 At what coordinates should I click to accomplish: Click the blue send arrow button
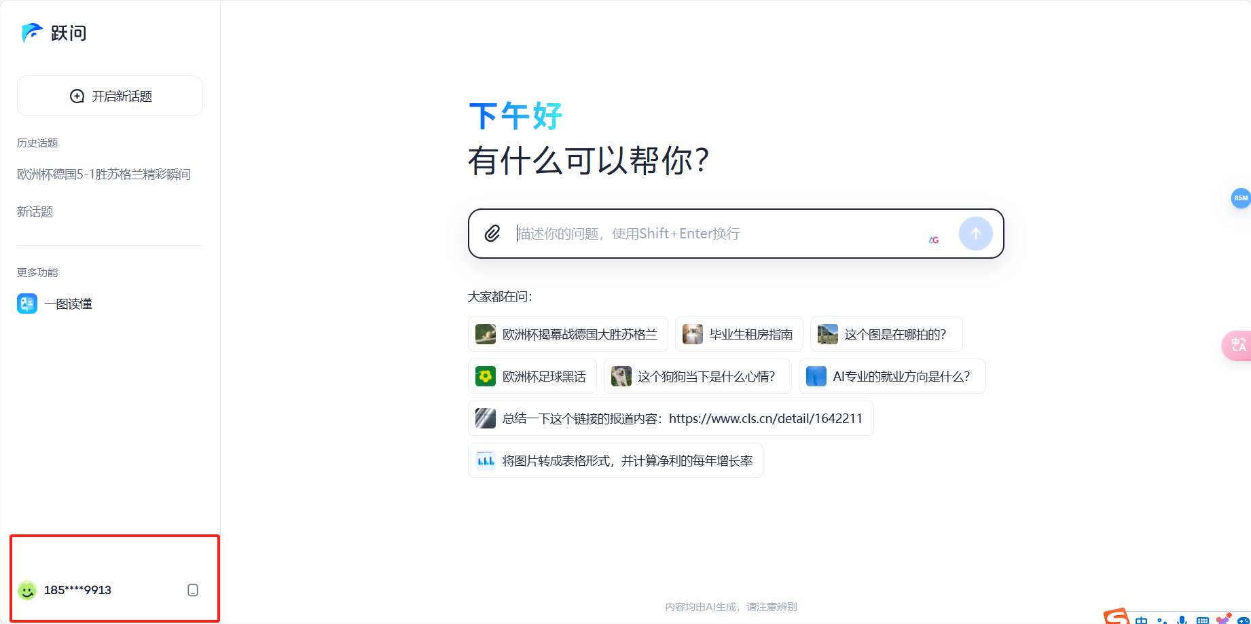click(976, 234)
